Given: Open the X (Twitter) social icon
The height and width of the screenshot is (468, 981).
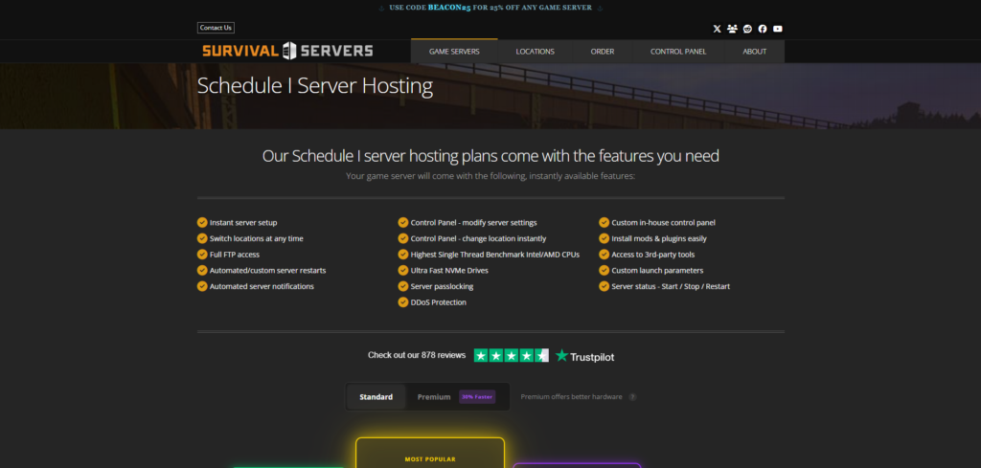Looking at the screenshot, I should [717, 29].
